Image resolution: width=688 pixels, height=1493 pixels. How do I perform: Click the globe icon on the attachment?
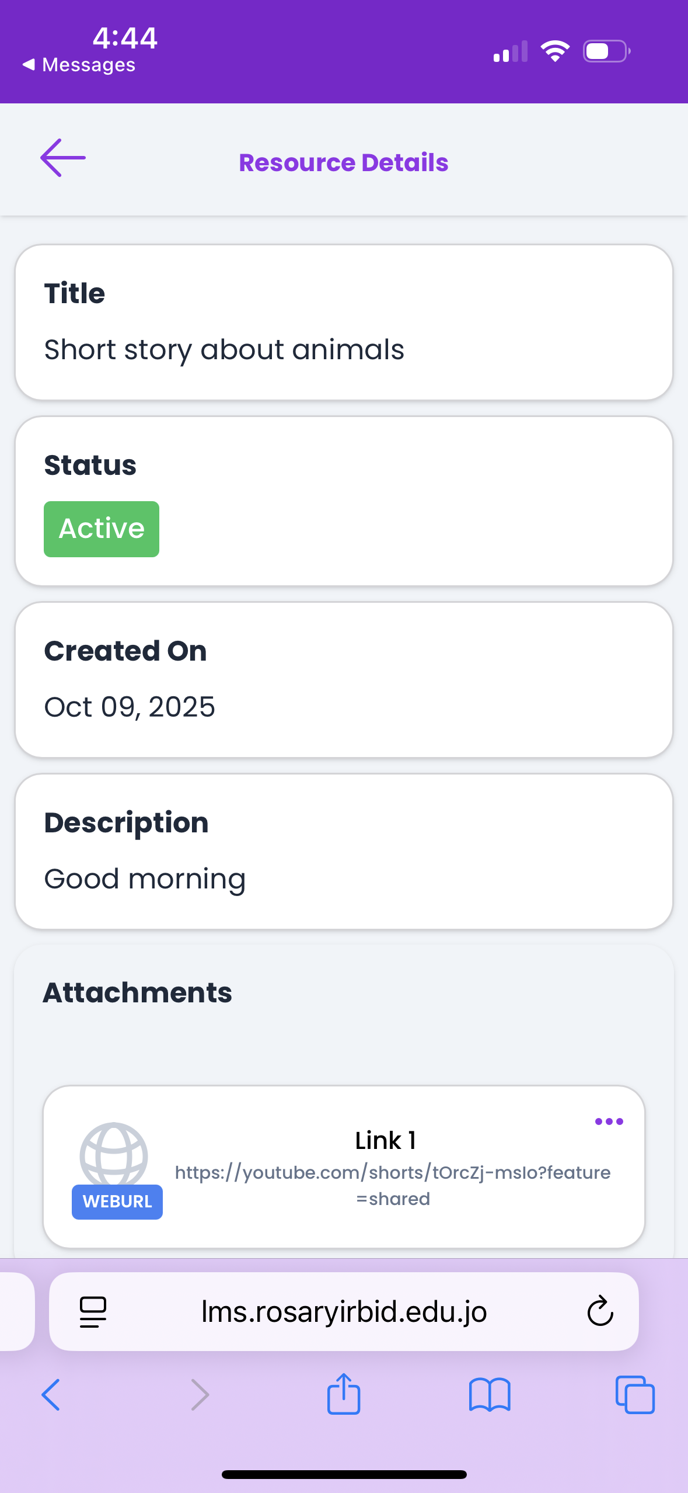coord(114,1155)
